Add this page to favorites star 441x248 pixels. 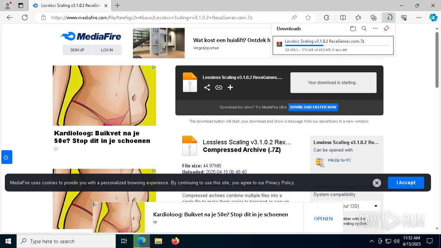(x=308, y=18)
